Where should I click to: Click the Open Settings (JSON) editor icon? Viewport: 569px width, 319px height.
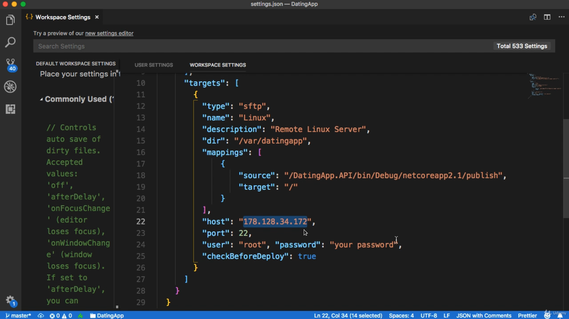pos(533,17)
